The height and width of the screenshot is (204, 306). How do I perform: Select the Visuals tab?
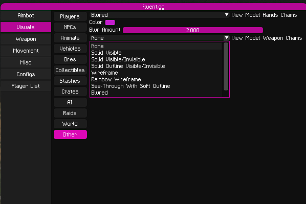click(26, 27)
